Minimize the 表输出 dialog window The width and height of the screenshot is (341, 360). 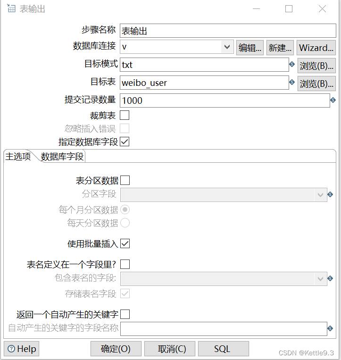pyautogui.click(x=256, y=8)
